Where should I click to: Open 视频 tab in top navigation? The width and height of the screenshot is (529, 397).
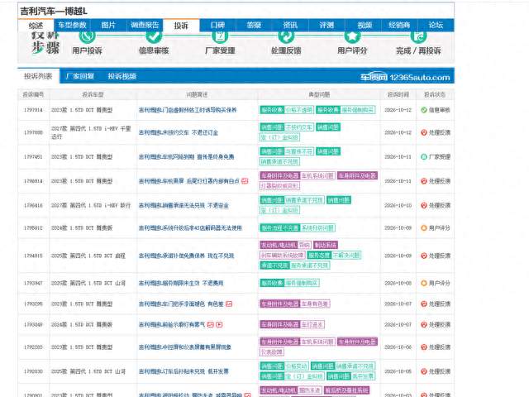tap(365, 25)
